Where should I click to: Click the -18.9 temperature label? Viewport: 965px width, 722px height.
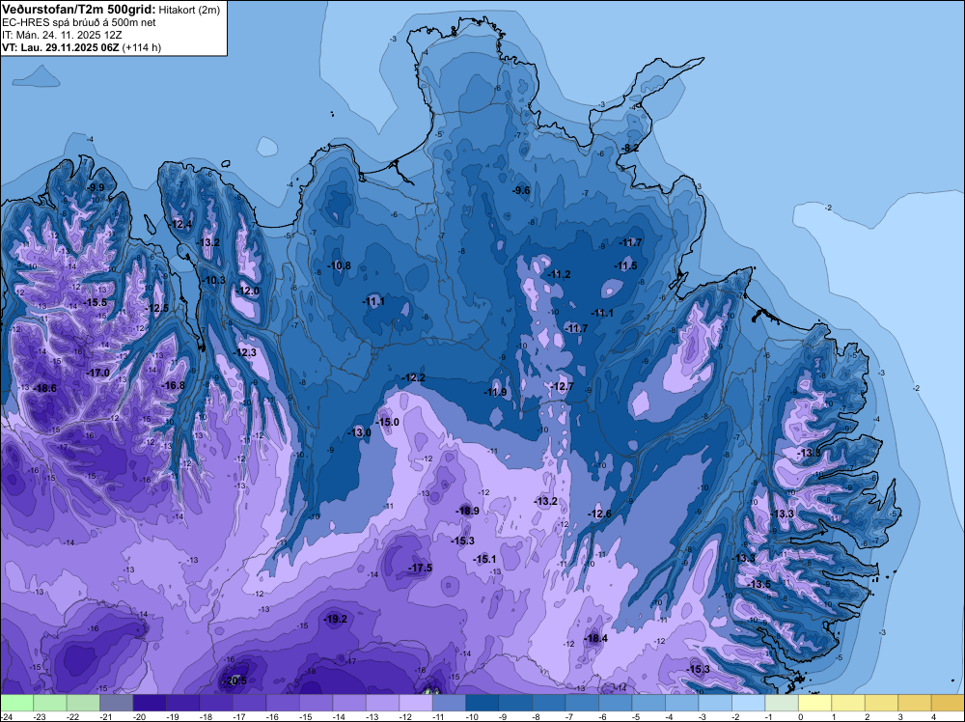pyautogui.click(x=468, y=511)
